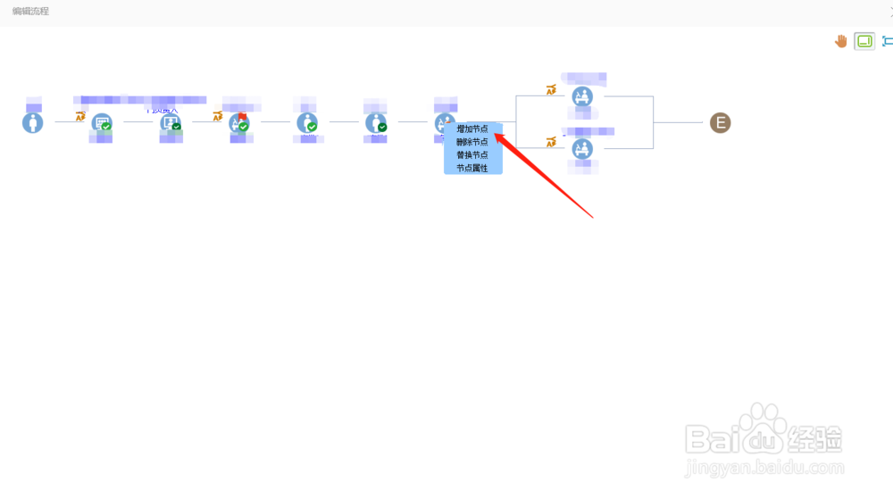
Task: Click the 编辑流程 dialog title
Action: 30,11
